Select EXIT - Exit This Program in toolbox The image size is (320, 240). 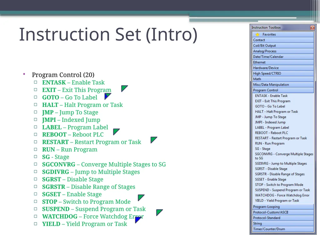pos(272,101)
